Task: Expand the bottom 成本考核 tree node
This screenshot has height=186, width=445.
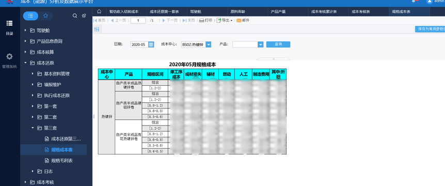Action: click(x=25, y=182)
